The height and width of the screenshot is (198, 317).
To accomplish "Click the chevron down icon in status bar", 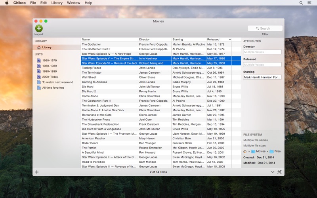I will 273,172.
